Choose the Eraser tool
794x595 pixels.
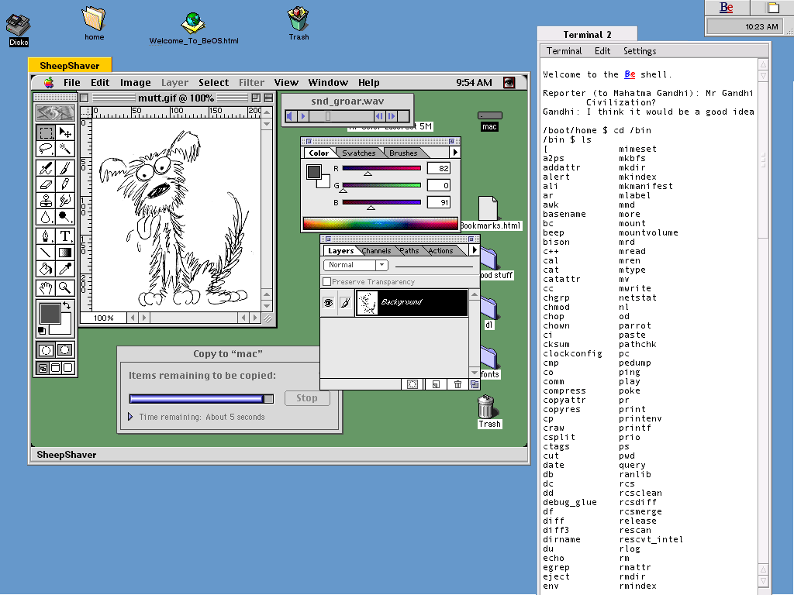point(46,184)
